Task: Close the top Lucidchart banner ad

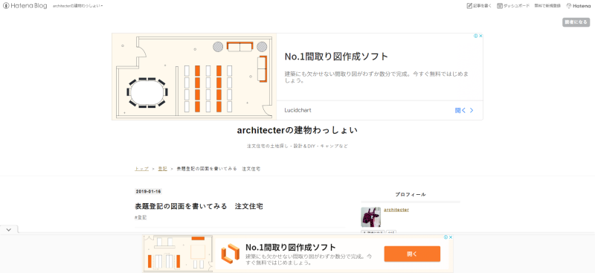Action: pyautogui.click(x=480, y=36)
